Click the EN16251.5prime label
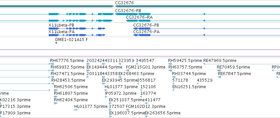Screen dimensions: 280x118 [x=189, y=87]
